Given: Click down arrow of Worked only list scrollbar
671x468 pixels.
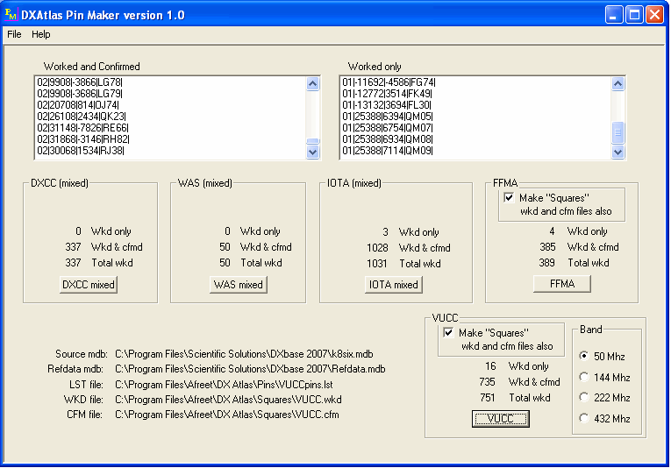Looking at the screenshot, I should pyautogui.click(x=618, y=151).
